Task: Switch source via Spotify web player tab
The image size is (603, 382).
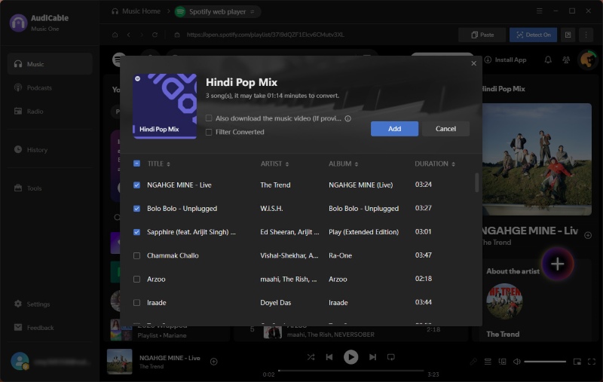Action: pyautogui.click(x=217, y=11)
